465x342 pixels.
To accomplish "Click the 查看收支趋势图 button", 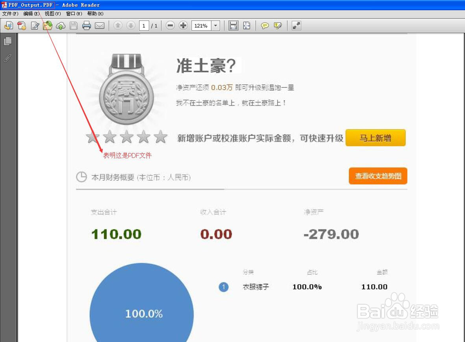I will pyautogui.click(x=378, y=176).
